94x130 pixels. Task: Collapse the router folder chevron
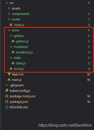click(9, 19)
